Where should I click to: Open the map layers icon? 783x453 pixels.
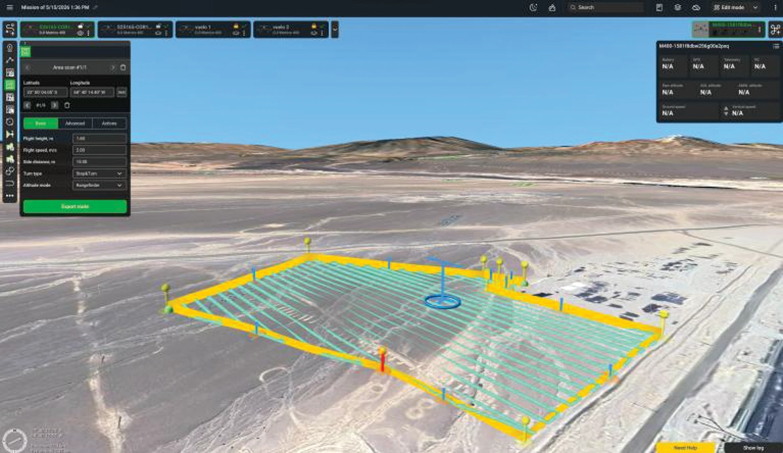(678, 7)
